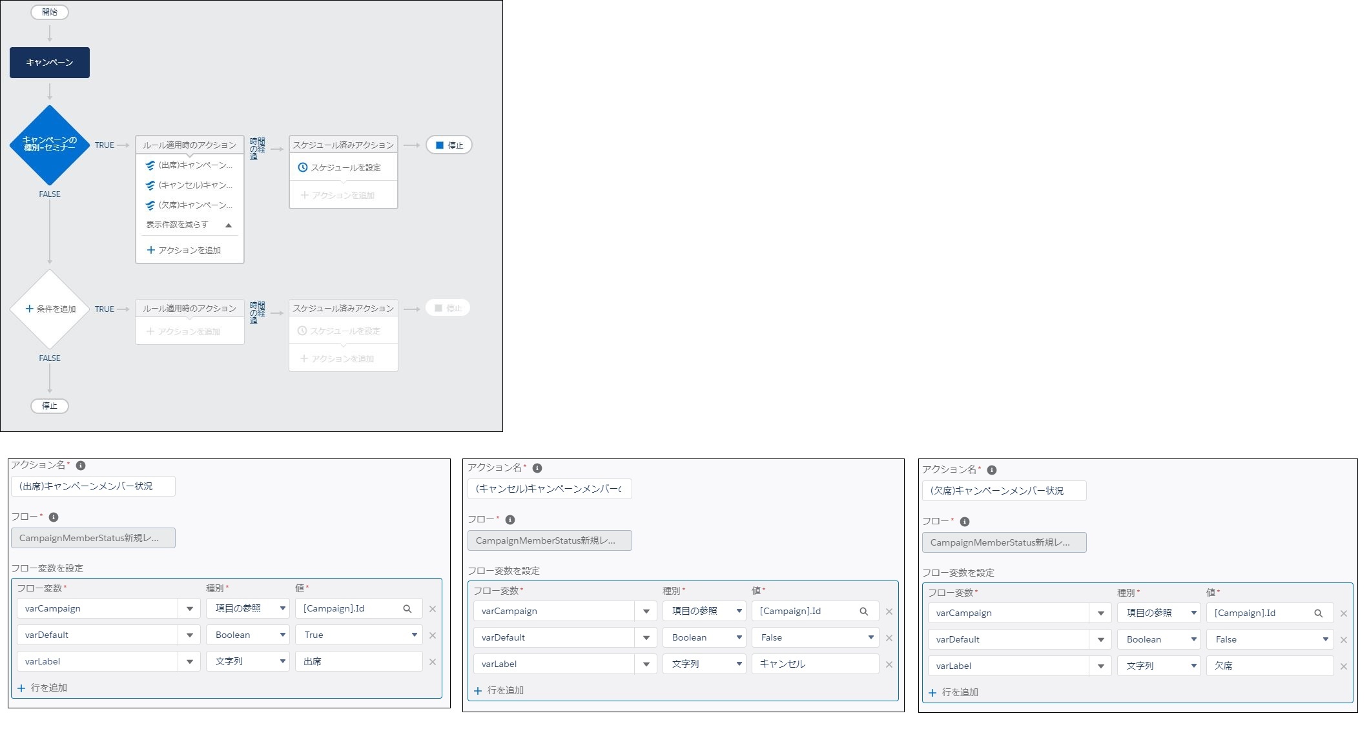This screenshot has height=740, width=1369.
Task: Click info icon beside フロー in キャンセル panel
Action: click(510, 520)
